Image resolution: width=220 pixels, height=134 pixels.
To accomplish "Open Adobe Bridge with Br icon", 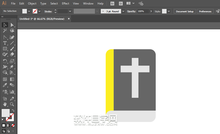I will point(113,3).
